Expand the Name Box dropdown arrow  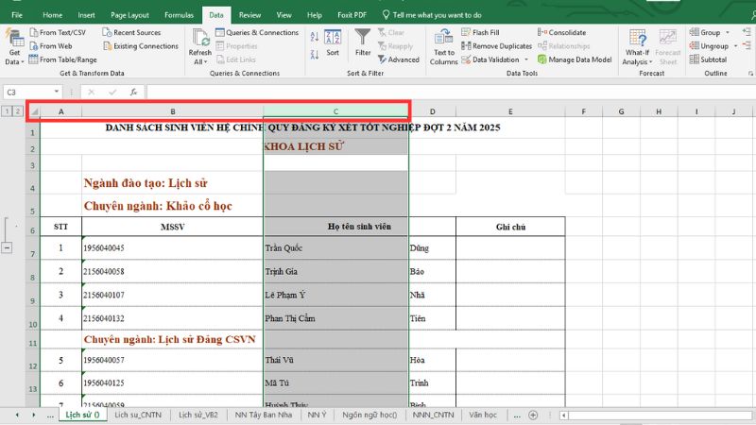[57, 92]
